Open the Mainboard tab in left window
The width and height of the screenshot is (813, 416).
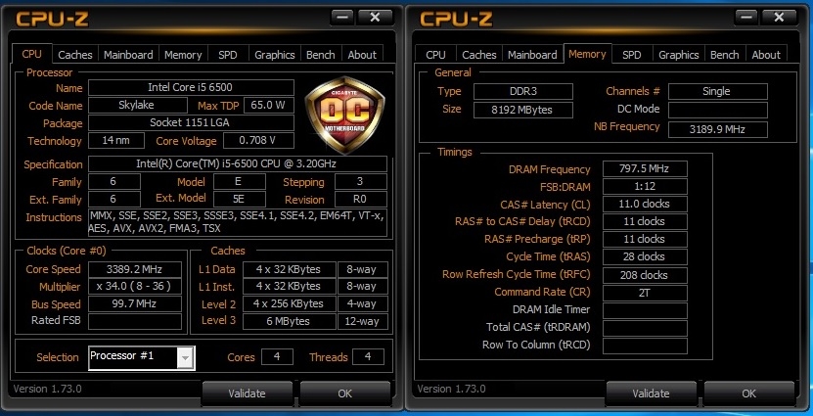coord(128,55)
